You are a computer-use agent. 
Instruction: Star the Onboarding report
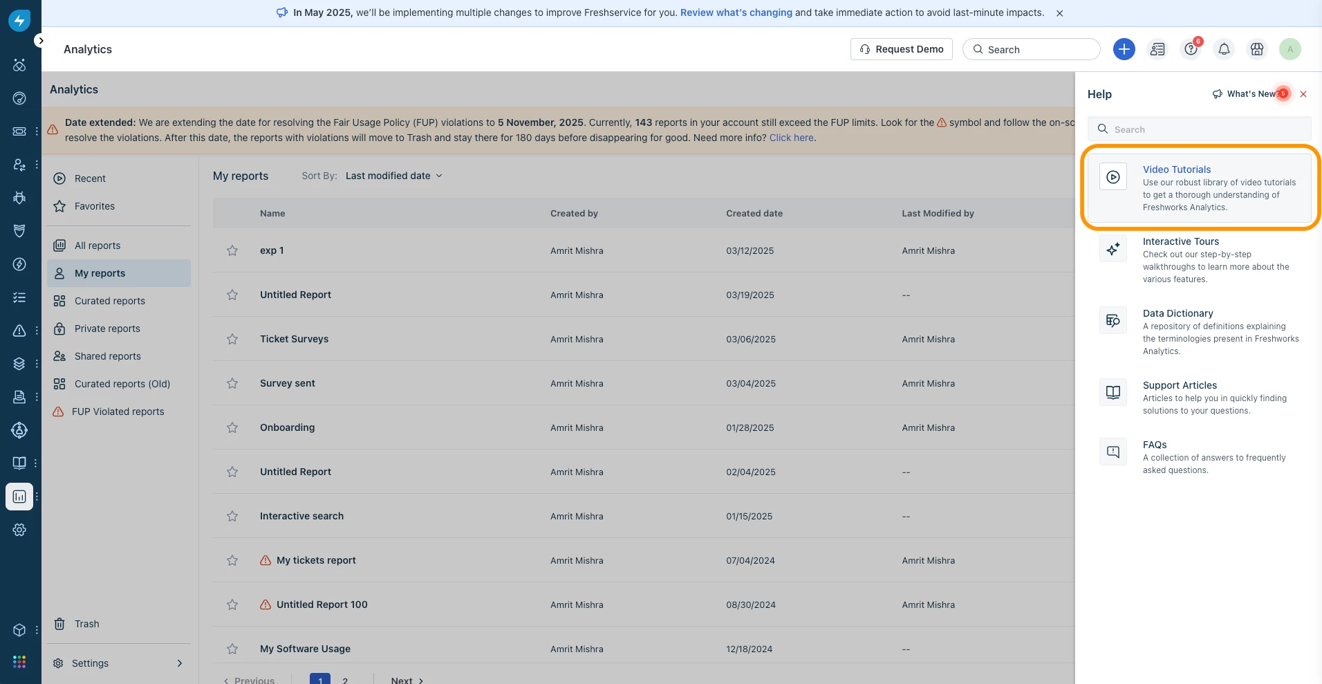pos(232,427)
